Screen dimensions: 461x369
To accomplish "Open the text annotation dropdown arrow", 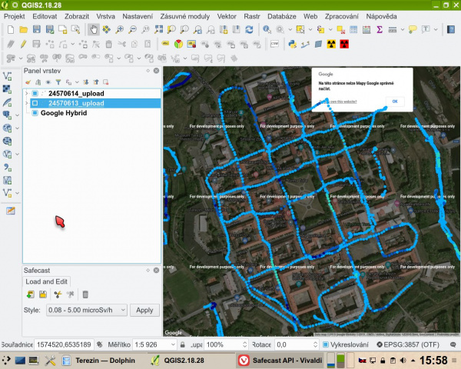I will click(436, 29).
